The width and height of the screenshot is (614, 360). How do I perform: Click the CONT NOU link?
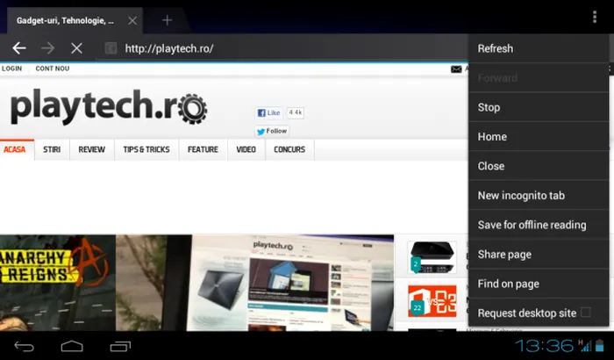click(x=53, y=68)
